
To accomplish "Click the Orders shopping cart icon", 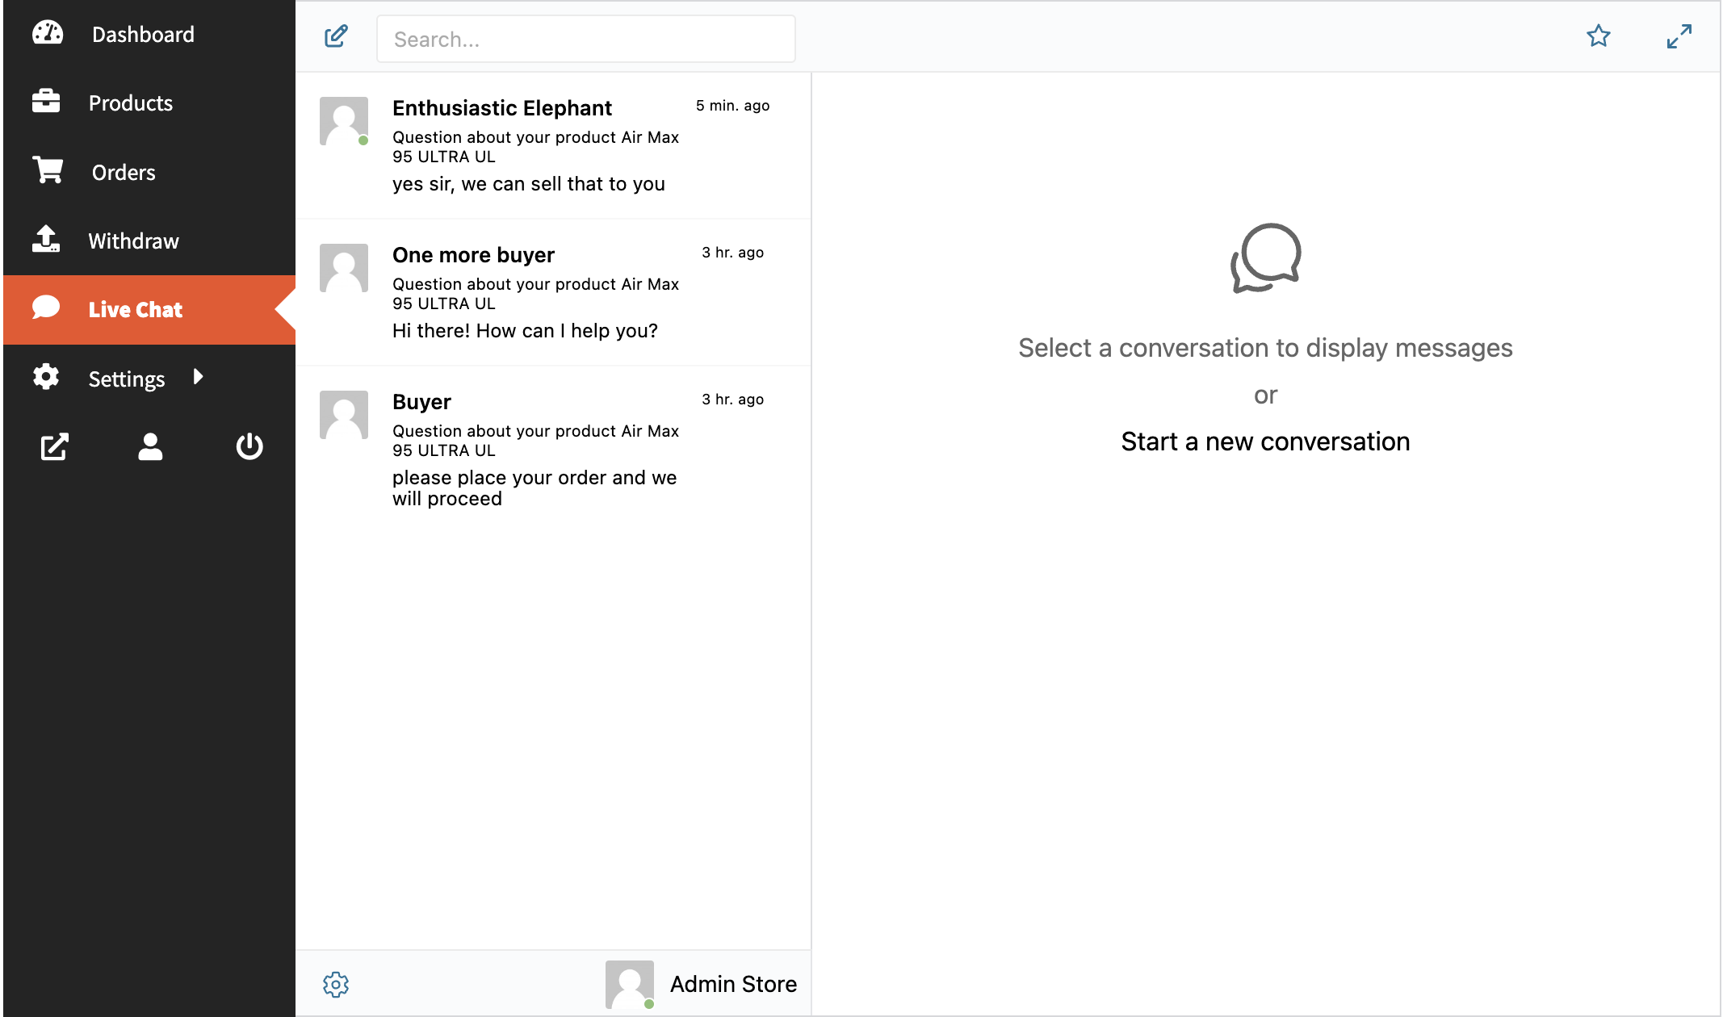I will point(48,170).
